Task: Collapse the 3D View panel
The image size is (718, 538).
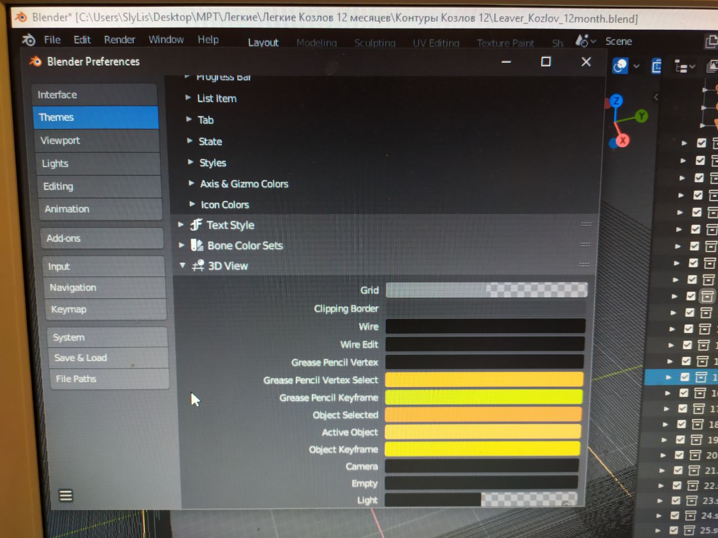Action: point(183,265)
